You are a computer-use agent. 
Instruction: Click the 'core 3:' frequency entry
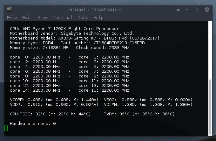pyautogui.click(x=104, y=62)
